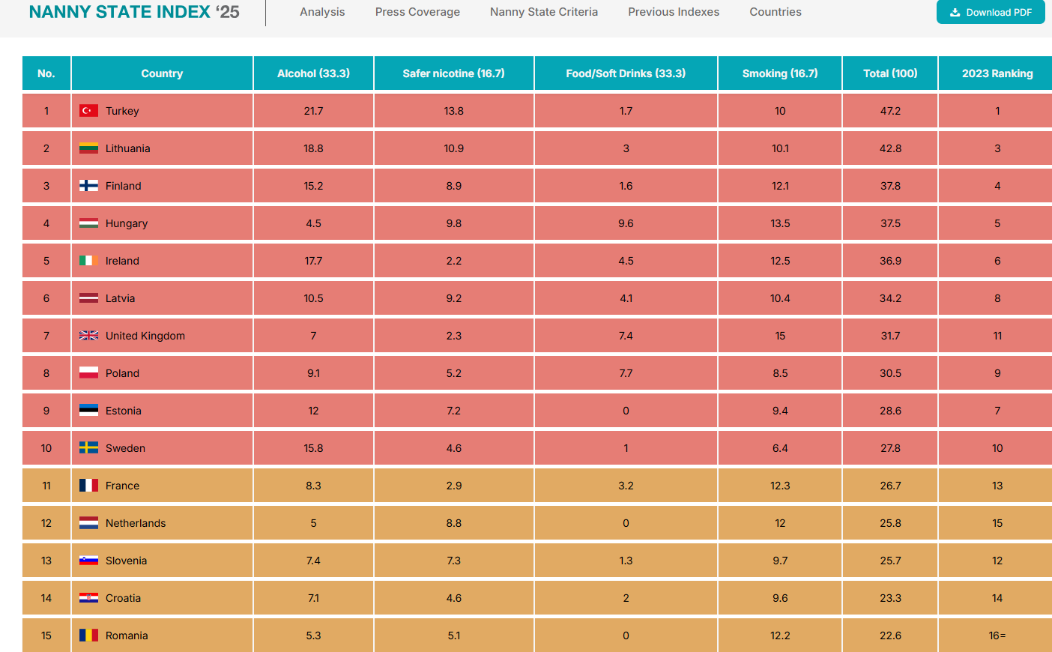This screenshot has height=652, width=1052.
Task: Click the Netherlands flag icon
Action: click(x=88, y=523)
